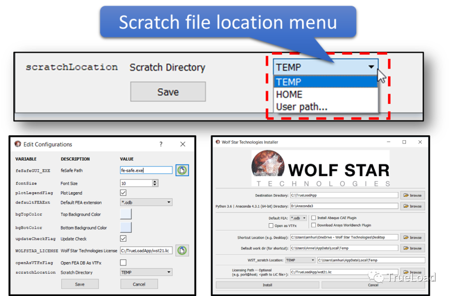The image size is (451, 296).
Task: Click the feSafe Path input field
Action: (x=146, y=170)
